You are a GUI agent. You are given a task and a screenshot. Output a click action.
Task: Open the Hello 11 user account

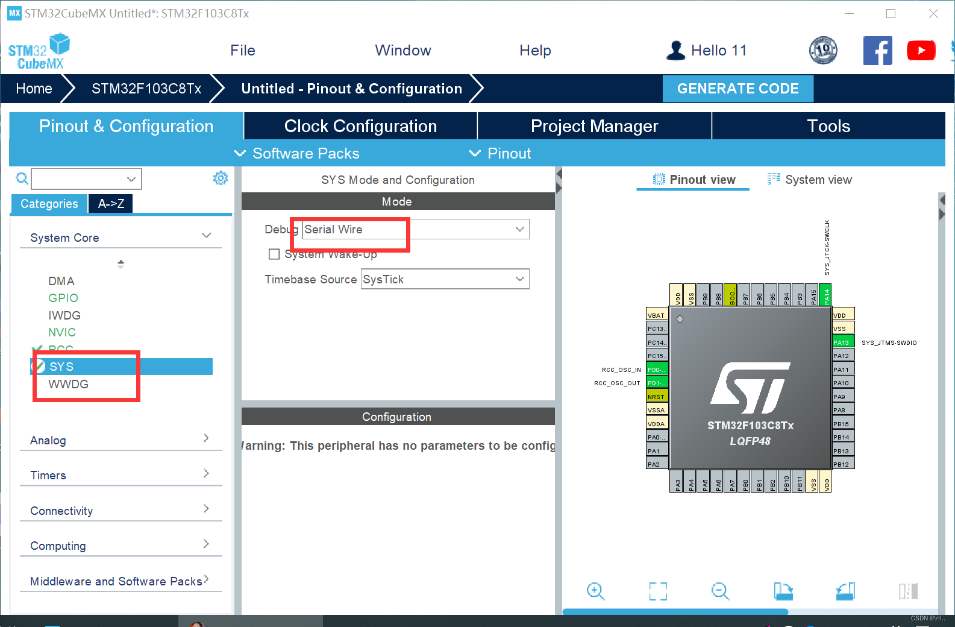point(707,51)
